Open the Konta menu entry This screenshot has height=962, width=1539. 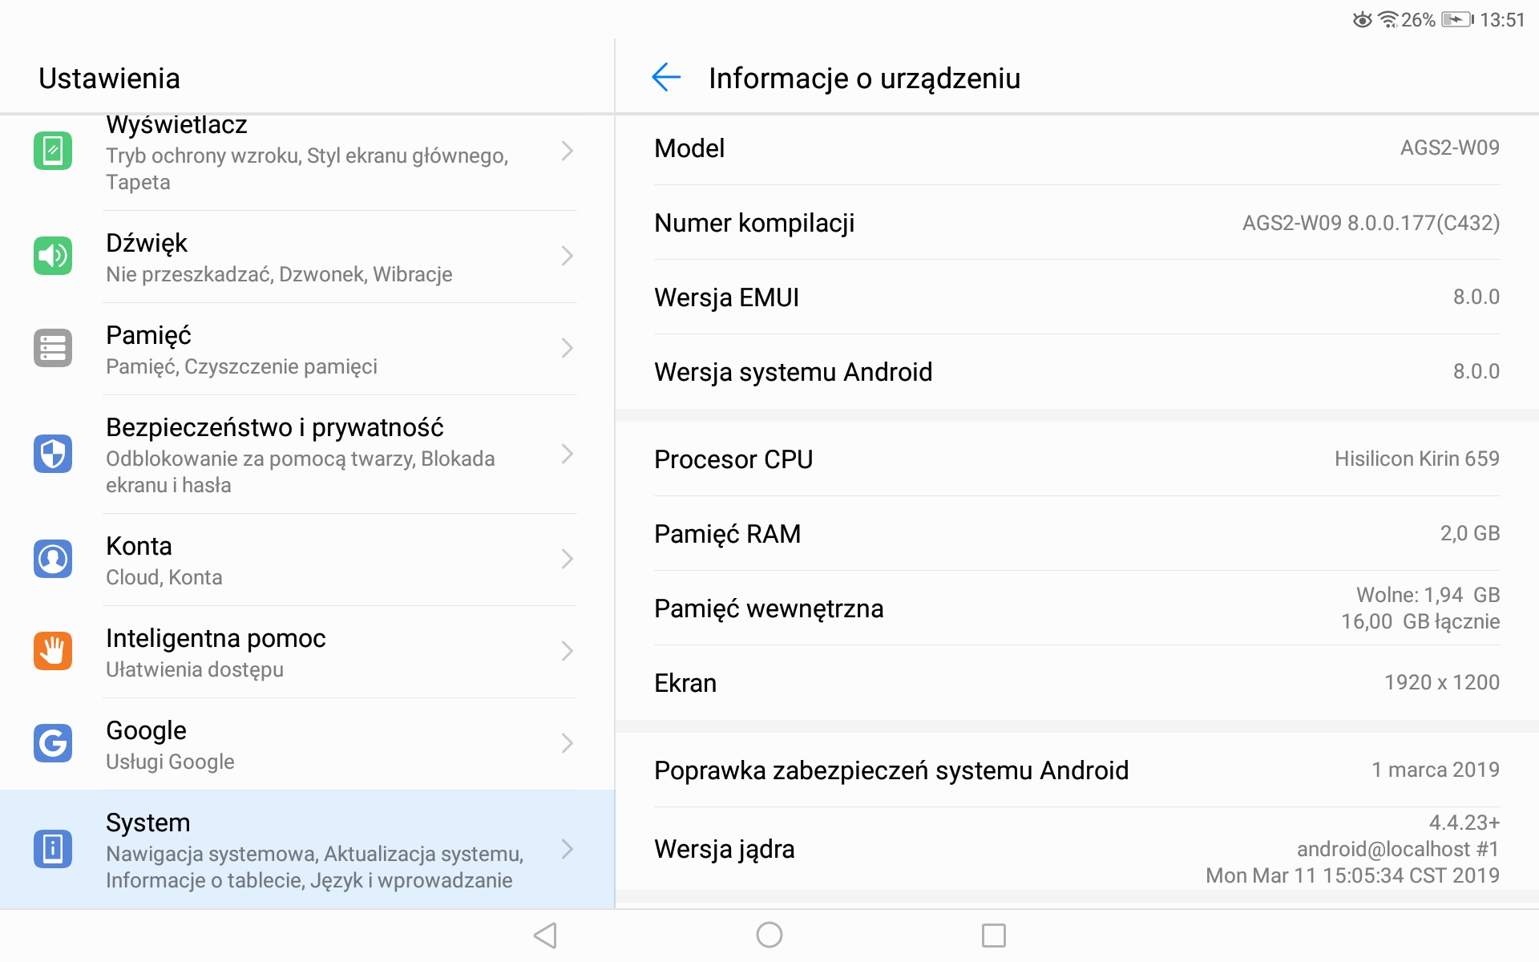(307, 560)
